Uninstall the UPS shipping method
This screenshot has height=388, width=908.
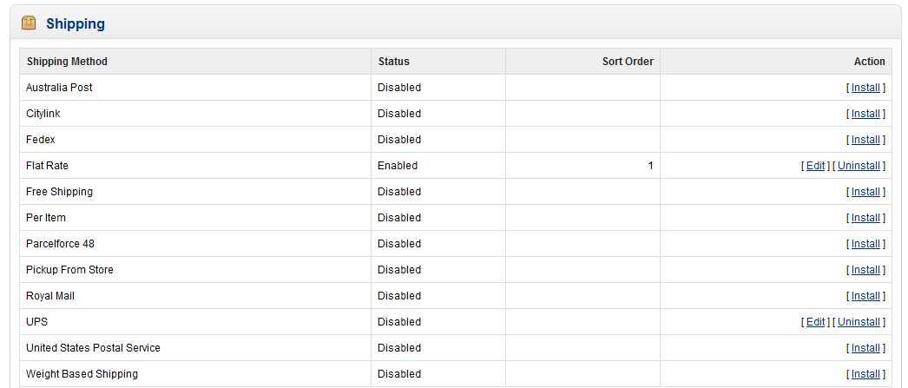[859, 322]
